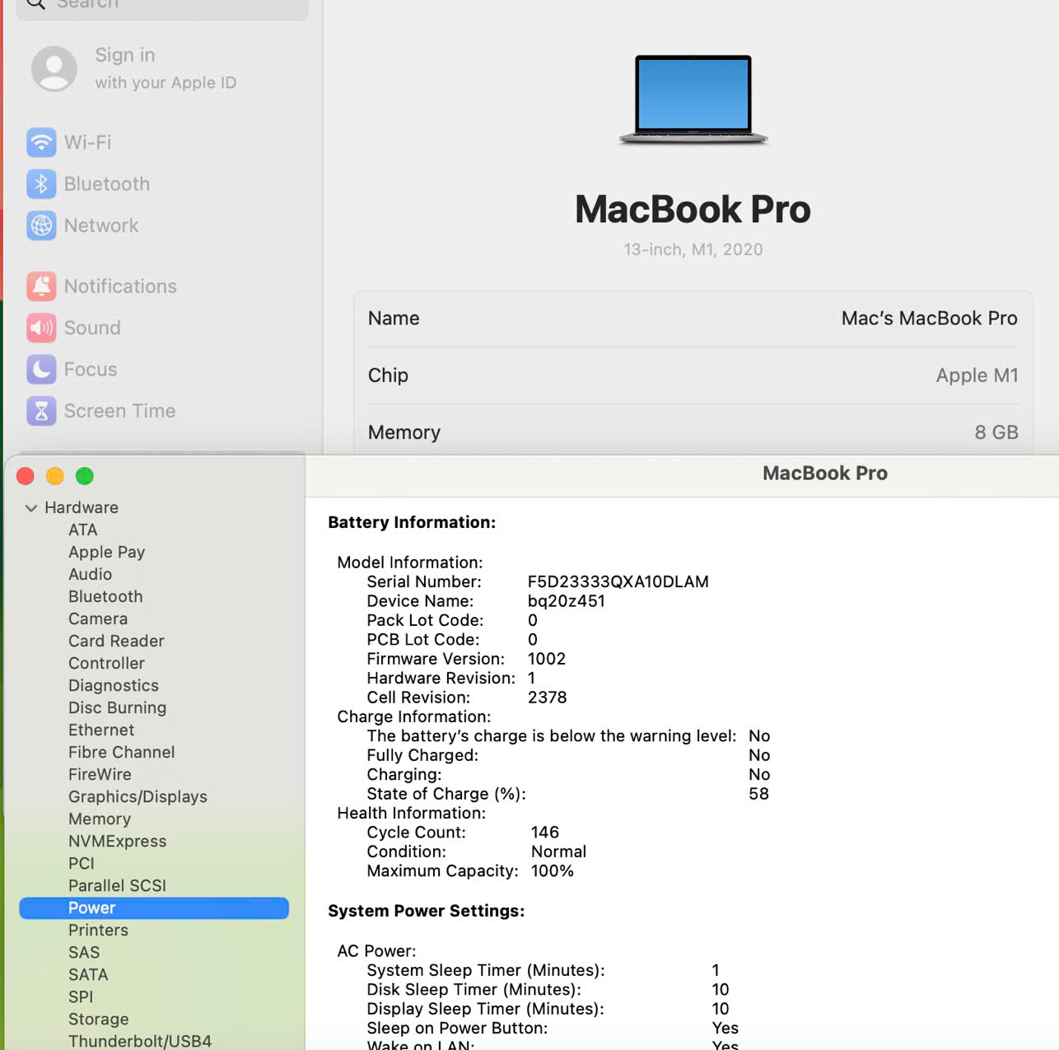Screen dimensions: 1059x1050
Task: Open the Notifications bell icon
Action: 41,287
